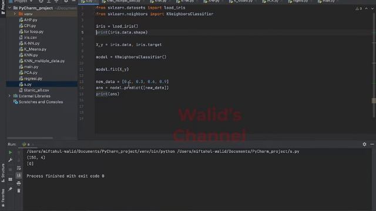This screenshot has height=211, width=376.
Task: Collapse the PyCharm_project root node
Action: (9, 8)
